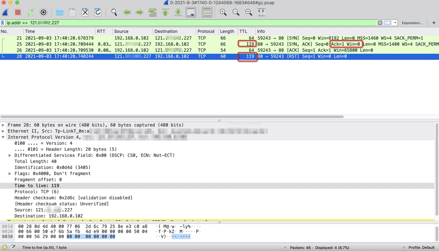Open capture file properties status icon

click(x=13, y=247)
